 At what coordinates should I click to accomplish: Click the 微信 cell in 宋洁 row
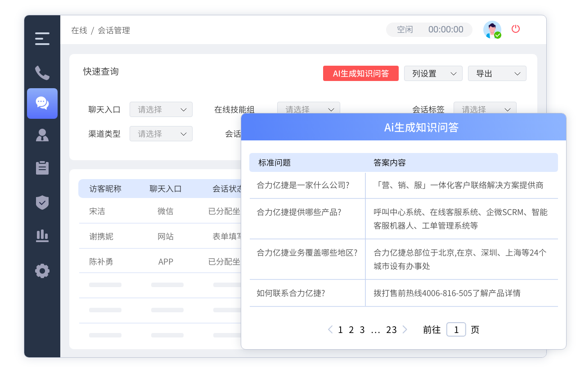coord(166,211)
